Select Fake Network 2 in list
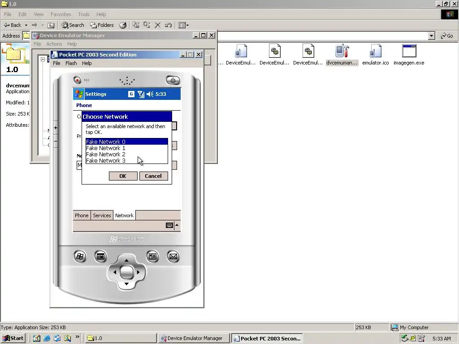This screenshot has height=344, width=459. point(127,154)
